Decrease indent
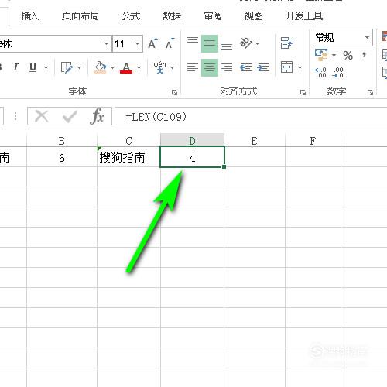387x387 pixels. (x=246, y=67)
